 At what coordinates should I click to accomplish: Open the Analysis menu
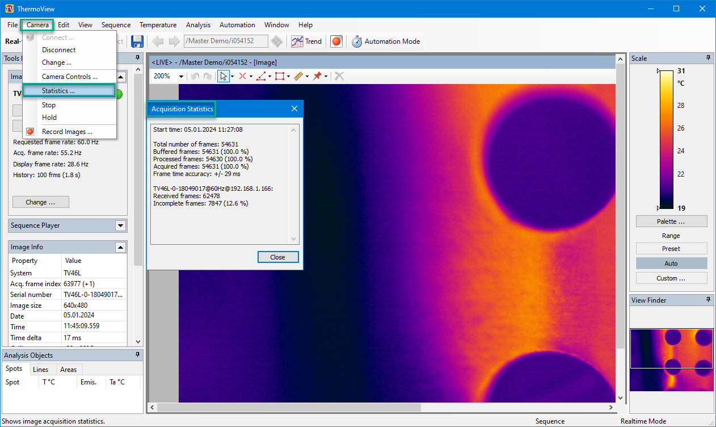tap(198, 25)
